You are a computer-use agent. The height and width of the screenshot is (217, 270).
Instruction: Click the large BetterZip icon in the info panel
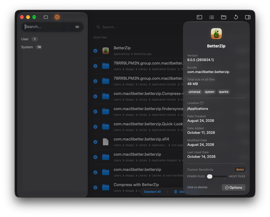click(x=216, y=34)
